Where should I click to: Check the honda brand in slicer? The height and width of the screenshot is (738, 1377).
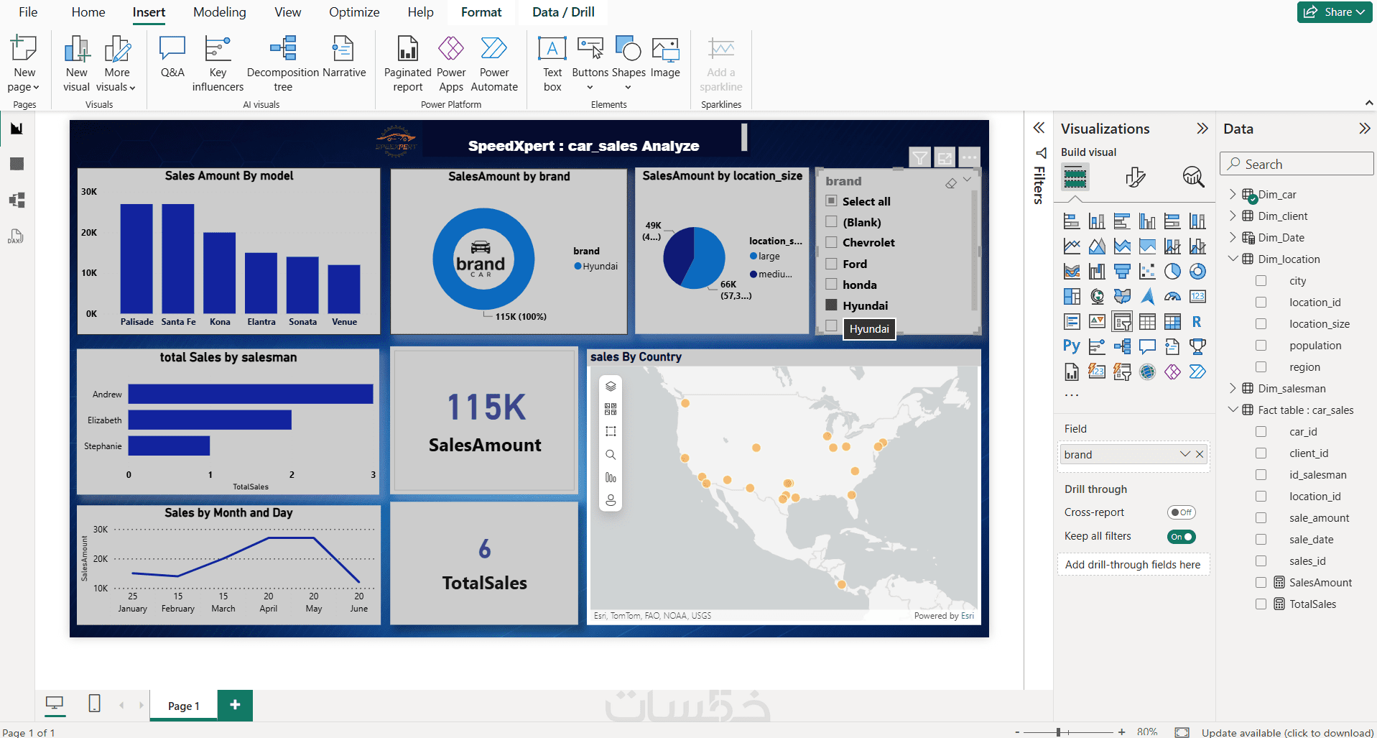coord(831,285)
